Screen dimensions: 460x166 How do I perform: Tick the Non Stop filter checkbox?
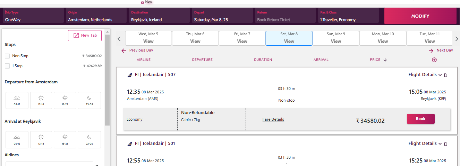pyautogui.click(x=7, y=56)
